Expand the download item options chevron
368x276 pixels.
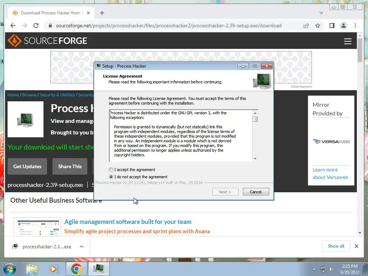point(82,247)
